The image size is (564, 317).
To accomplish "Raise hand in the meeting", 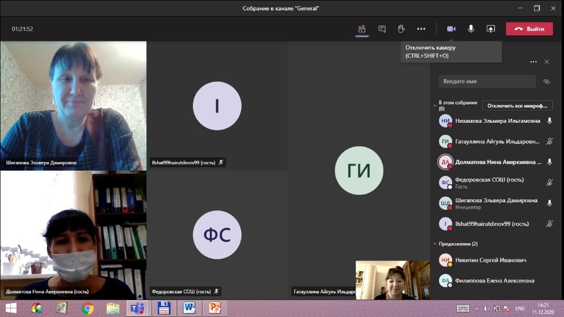I will 401,29.
